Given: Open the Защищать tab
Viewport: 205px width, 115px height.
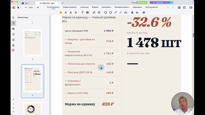Looking at the screenshot, I should [x=137, y=7].
